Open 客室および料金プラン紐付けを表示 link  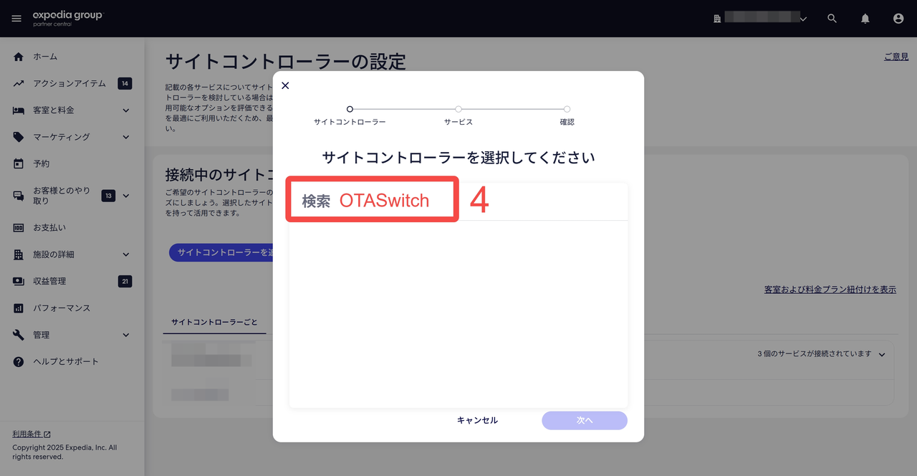pos(830,290)
